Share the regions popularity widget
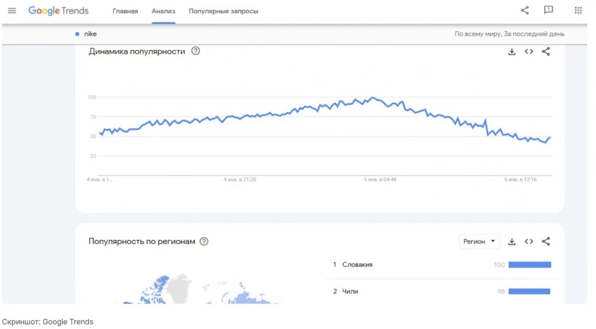596x329 pixels. pos(546,242)
